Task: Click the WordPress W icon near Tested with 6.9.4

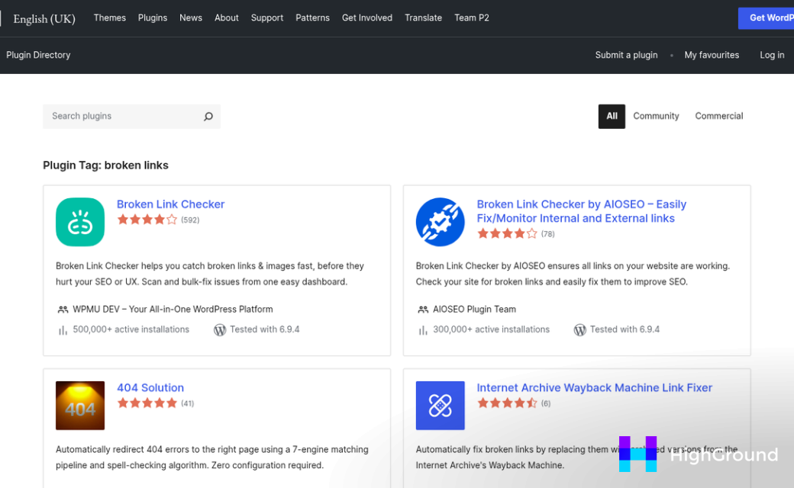Action: [x=220, y=329]
